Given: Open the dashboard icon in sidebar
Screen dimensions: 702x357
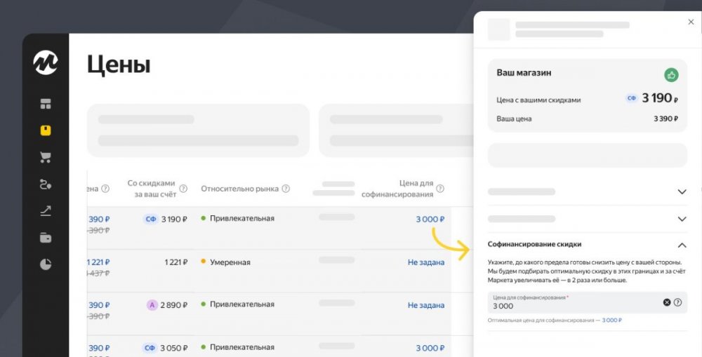Looking at the screenshot, I should click(46, 105).
